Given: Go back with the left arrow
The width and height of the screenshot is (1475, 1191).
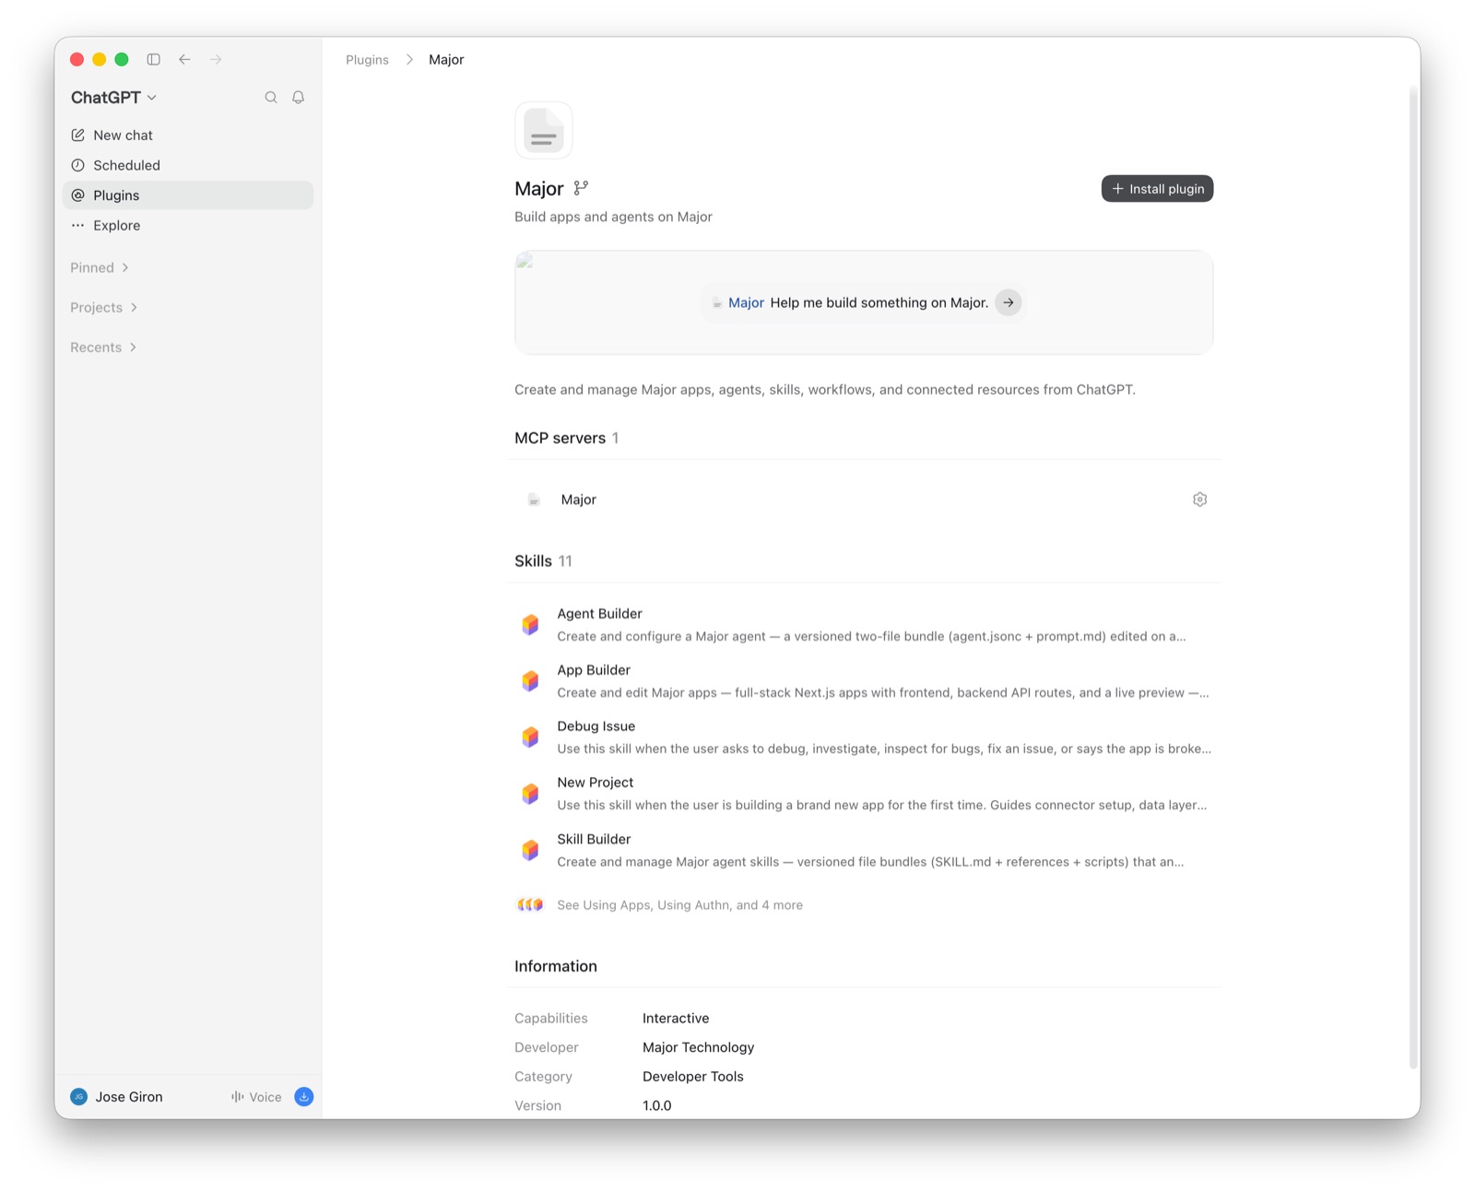Looking at the screenshot, I should click(184, 59).
